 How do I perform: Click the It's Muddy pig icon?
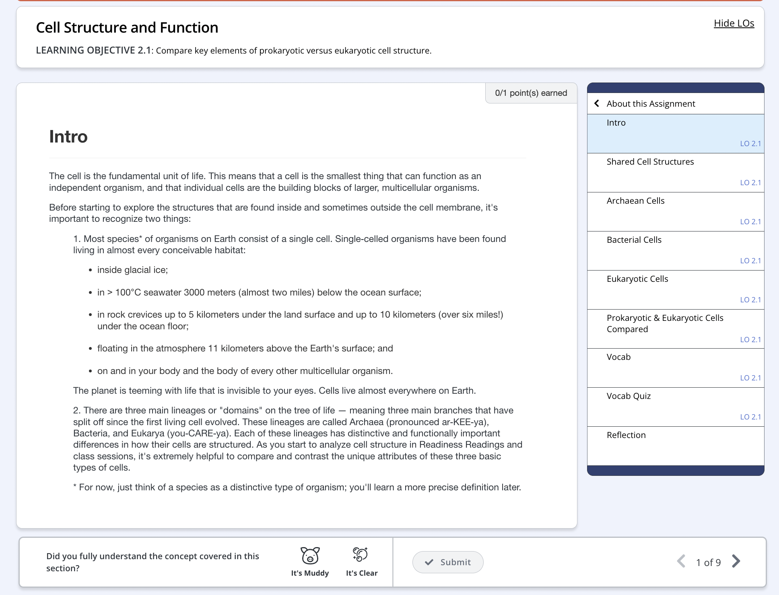pos(310,556)
